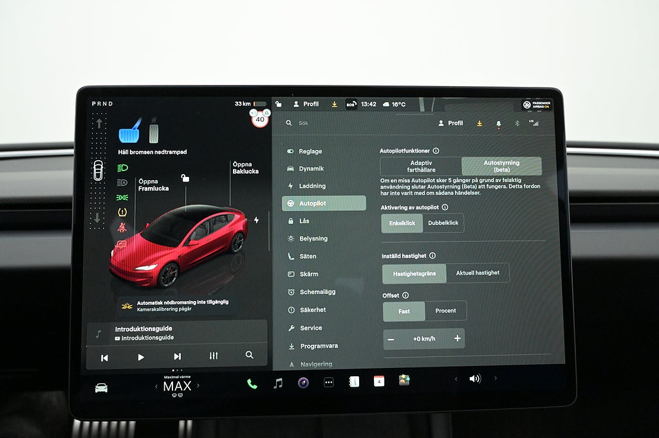Decrease temperature with left chevron

coord(156,387)
